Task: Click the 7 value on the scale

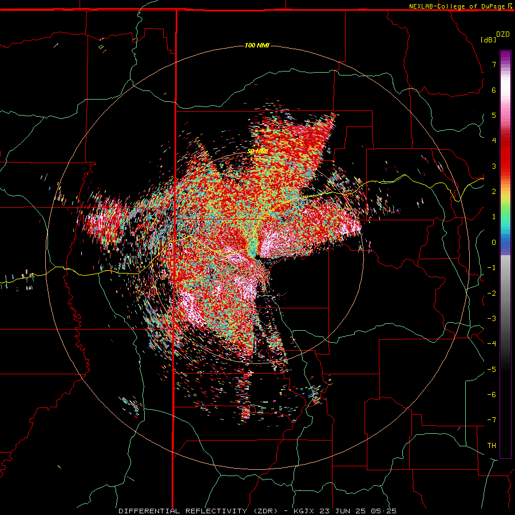Action: click(494, 64)
